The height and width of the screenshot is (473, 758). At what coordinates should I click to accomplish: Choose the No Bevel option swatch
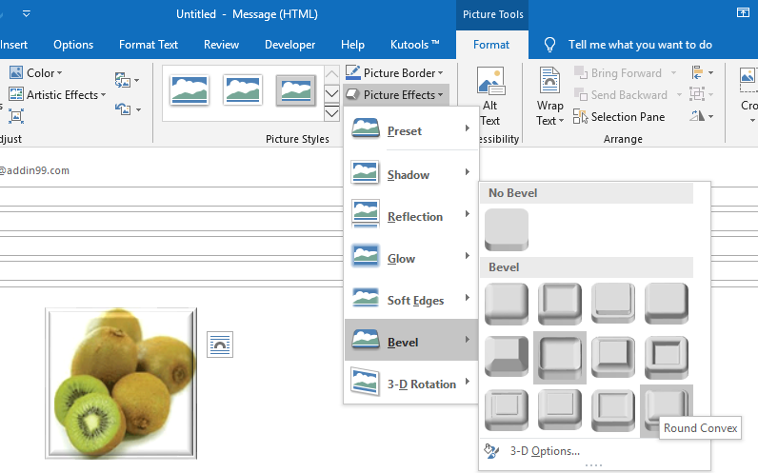pyautogui.click(x=507, y=230)
